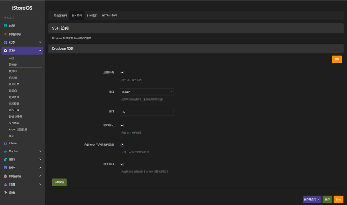Viewport: 347px width, 205px height.
Task: Click the iStore shop icon
Action: click(5, 143)
